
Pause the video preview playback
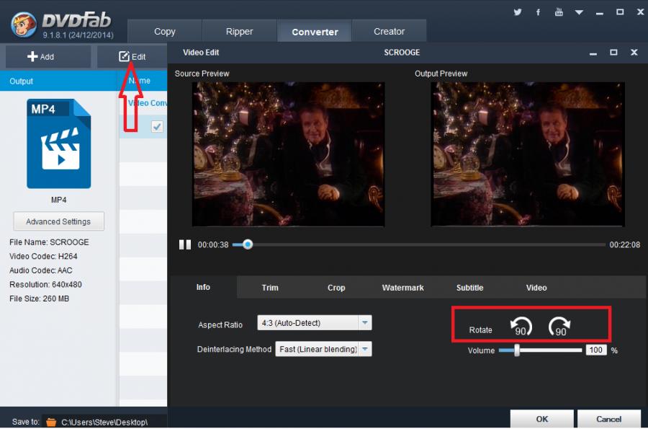point(184,244)
